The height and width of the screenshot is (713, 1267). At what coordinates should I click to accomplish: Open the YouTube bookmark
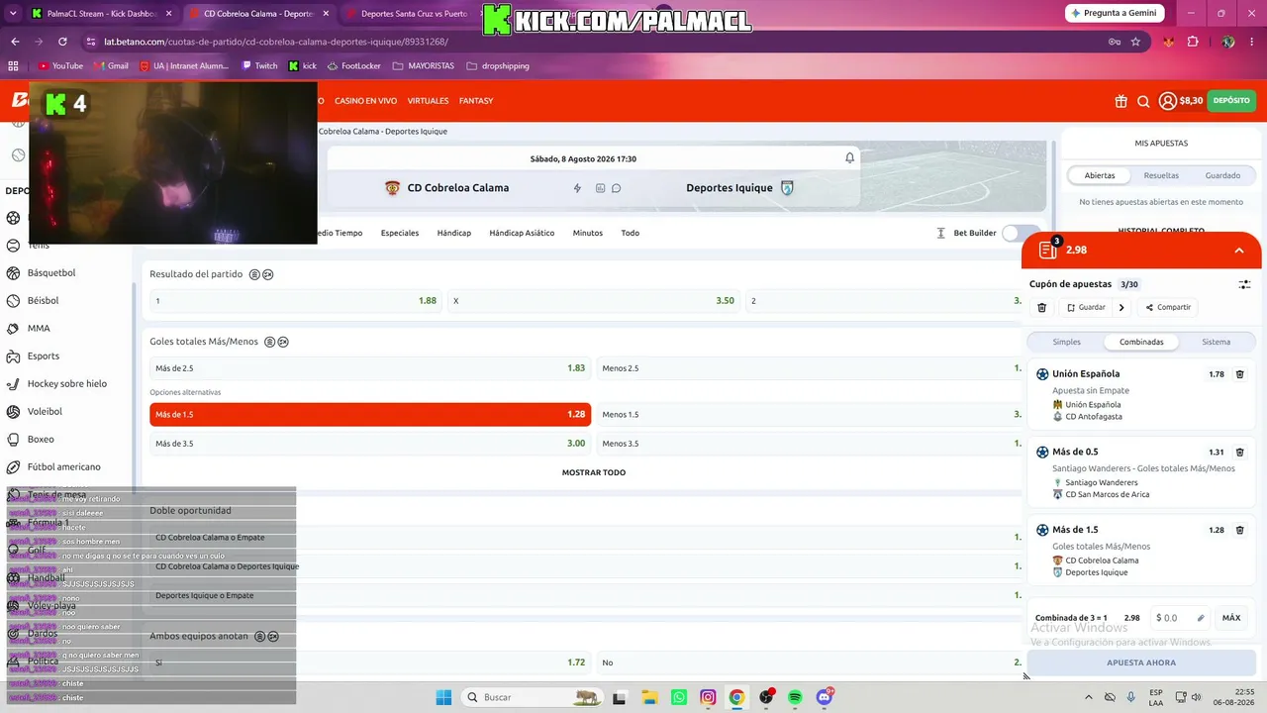pos(60,66)
